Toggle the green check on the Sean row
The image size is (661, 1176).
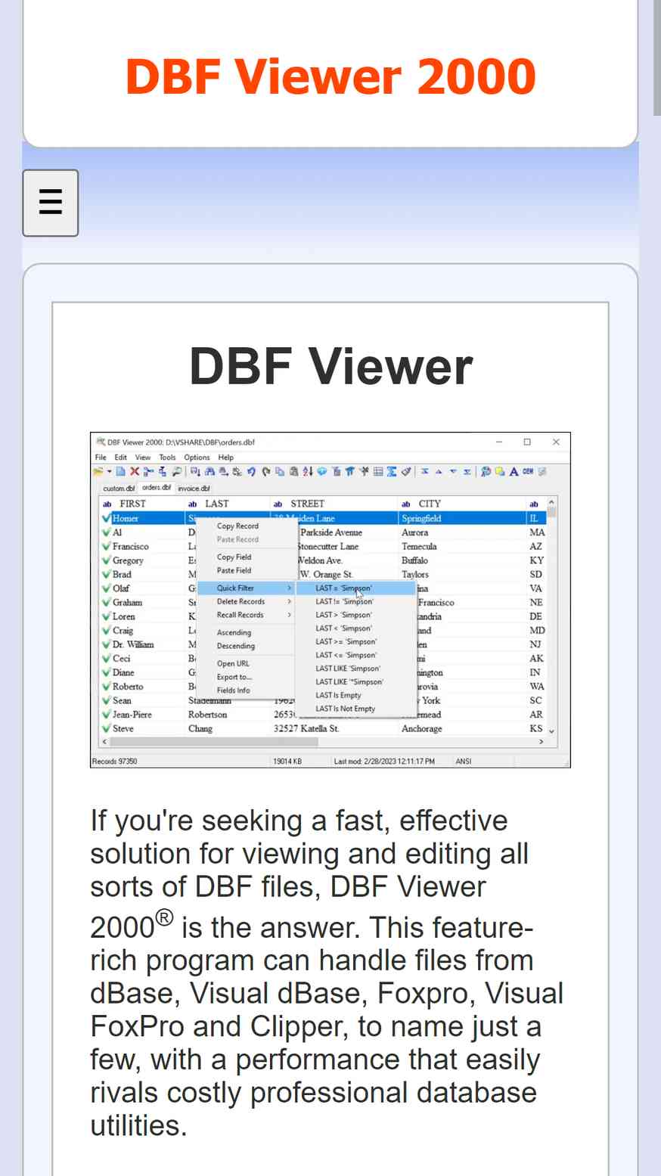click(x=106, y=700)
